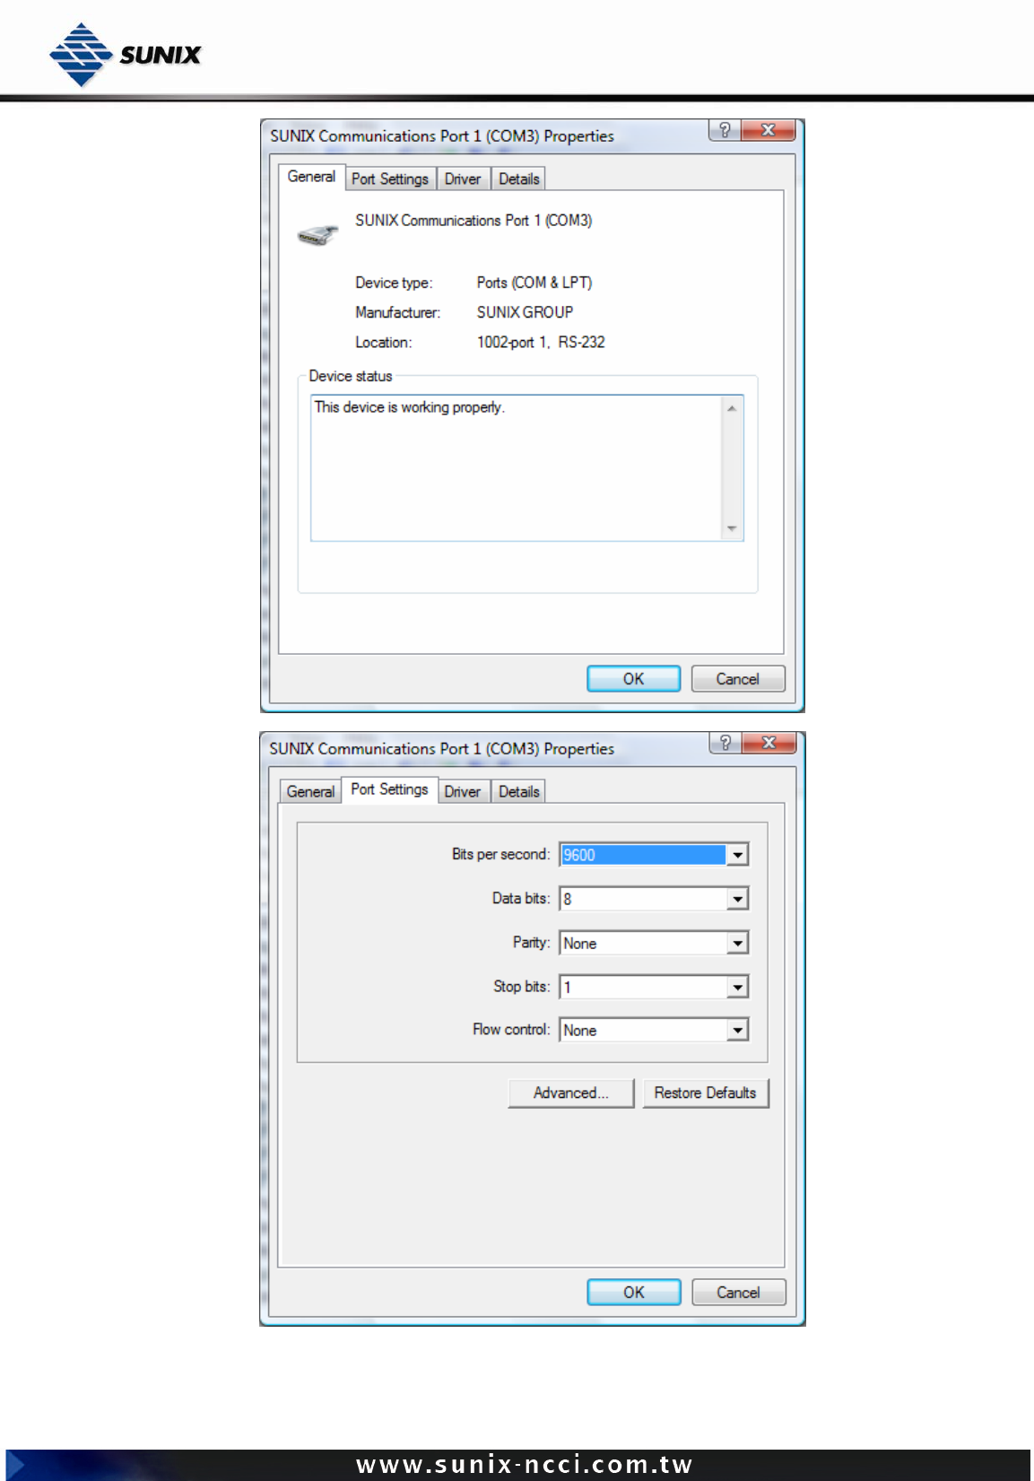Click the 'Manufacturer:' label
The image size is (1034, 1481).
click(x=397, y=312)
